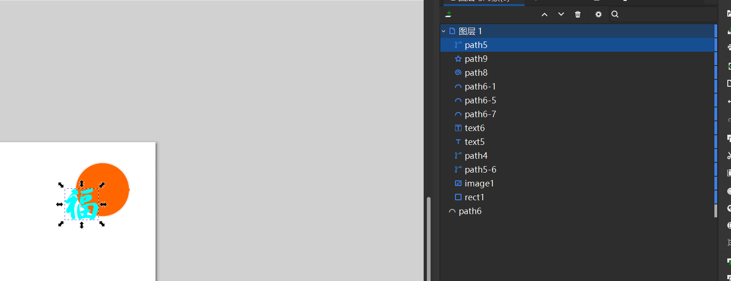Click the blue color bar beside path9
The image size is (731, 281).
(x=716, y=59)
